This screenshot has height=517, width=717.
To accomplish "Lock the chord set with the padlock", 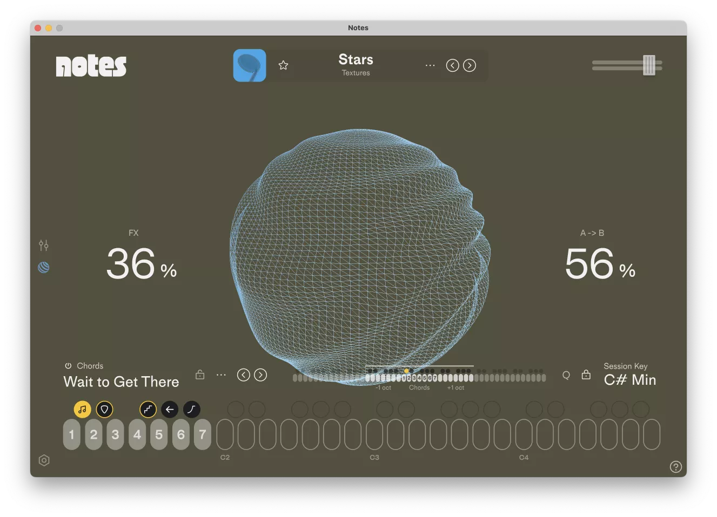I will [x=199, y=374].
